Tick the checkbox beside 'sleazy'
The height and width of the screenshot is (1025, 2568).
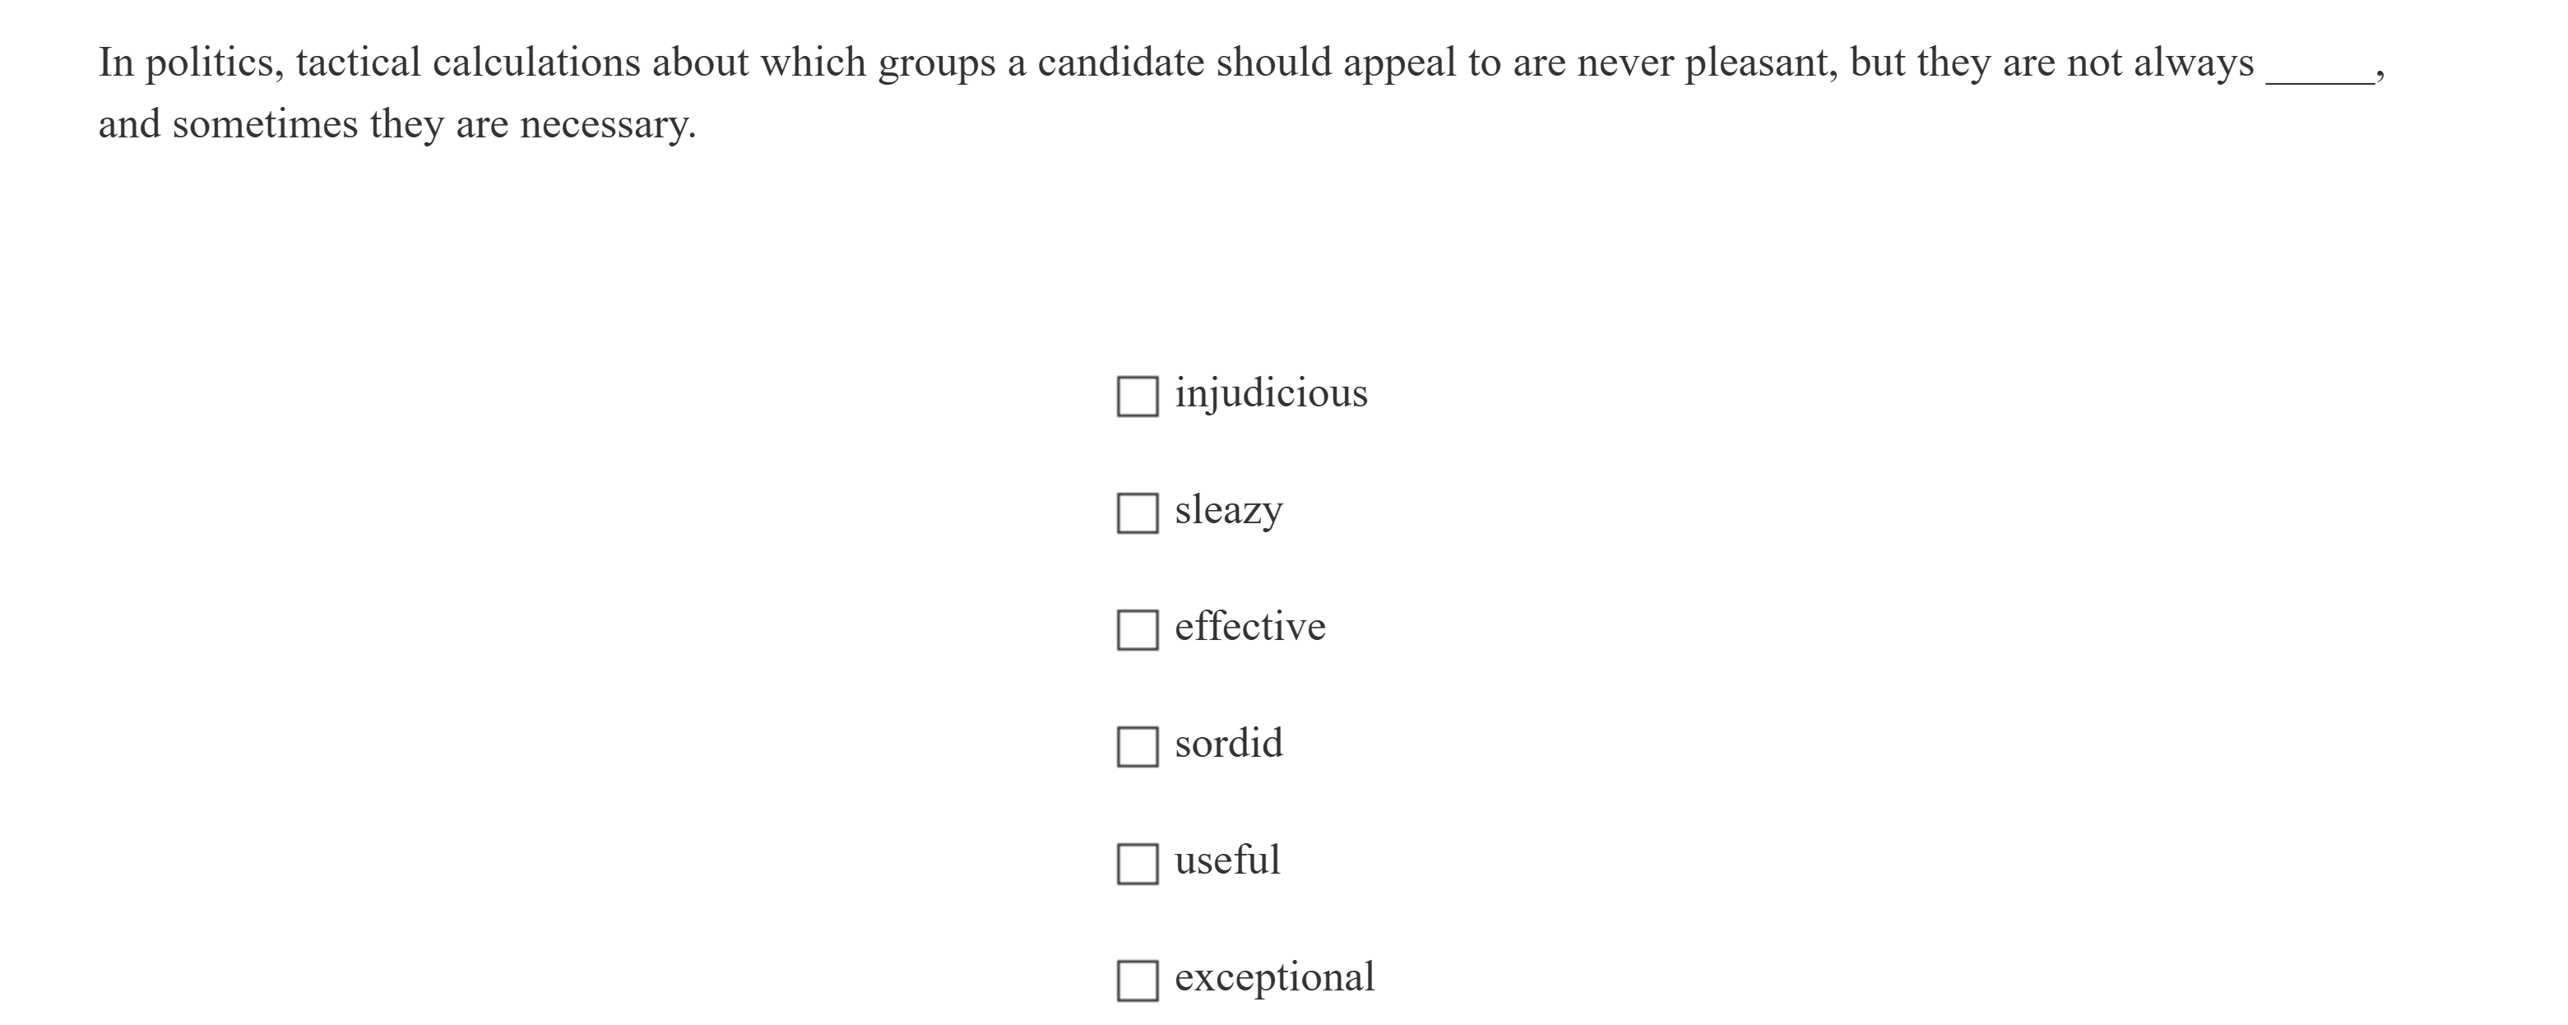tap(1138, 512)
